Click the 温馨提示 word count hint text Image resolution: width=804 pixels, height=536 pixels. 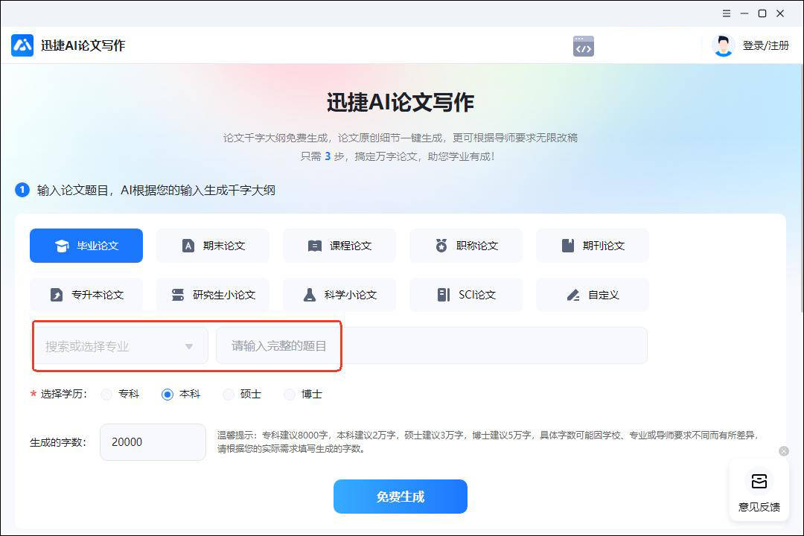[487, 441]
